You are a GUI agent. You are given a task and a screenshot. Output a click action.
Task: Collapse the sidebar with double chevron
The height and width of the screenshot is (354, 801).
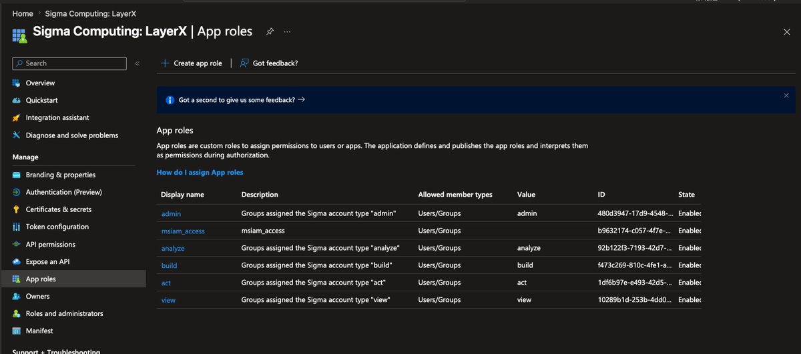137,64
